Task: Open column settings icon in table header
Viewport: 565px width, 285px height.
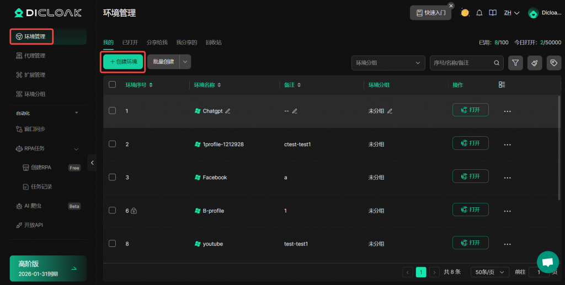Action: coord(502,85)
